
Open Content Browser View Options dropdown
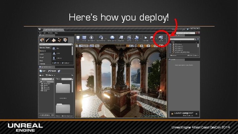[67, 116]
